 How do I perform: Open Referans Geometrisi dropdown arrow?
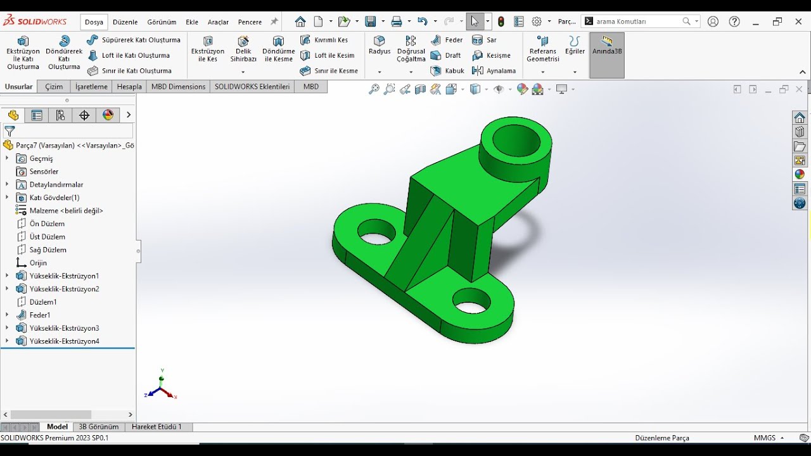click(543, 72)
